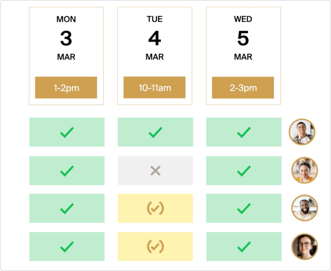
Task: Click third row's Tuesday tentative checkmark icon
Action: point(155,209)
